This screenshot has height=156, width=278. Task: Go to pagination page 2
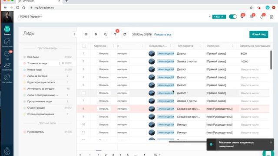106,155
